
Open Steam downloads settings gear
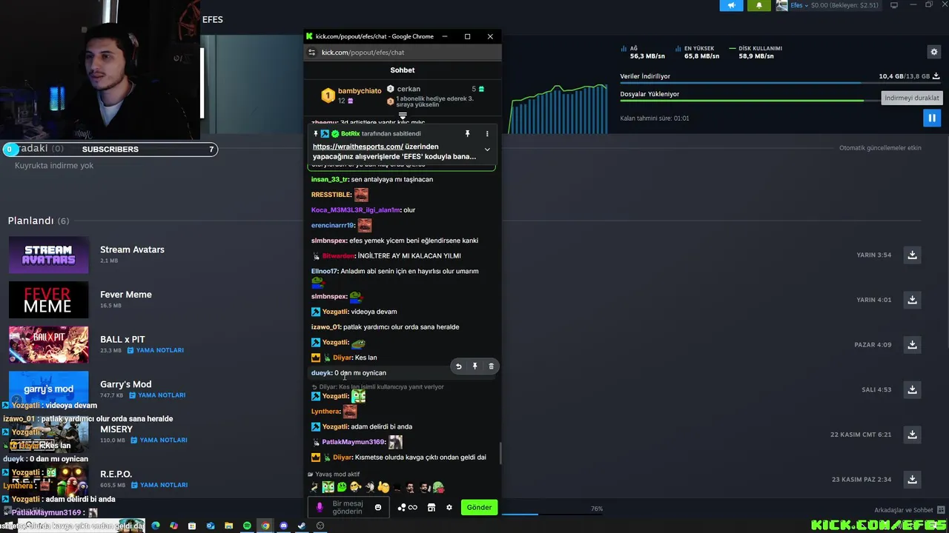[934, 52]
